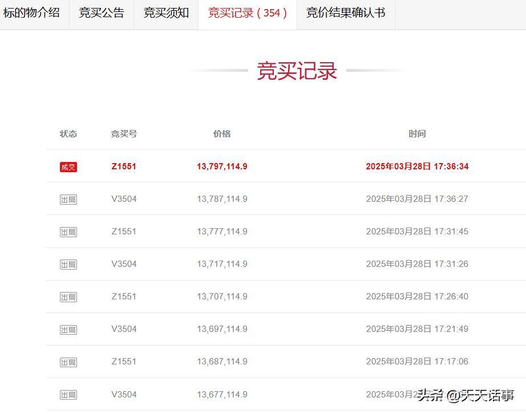Click the winning price 13,797,114.9

(x=222, y=167)
